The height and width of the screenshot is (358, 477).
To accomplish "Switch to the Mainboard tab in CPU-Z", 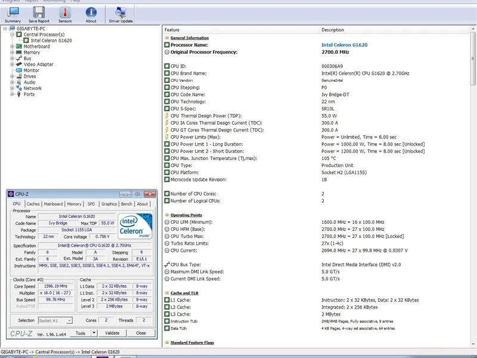I will pyautogui.click(x=53, y=204).
